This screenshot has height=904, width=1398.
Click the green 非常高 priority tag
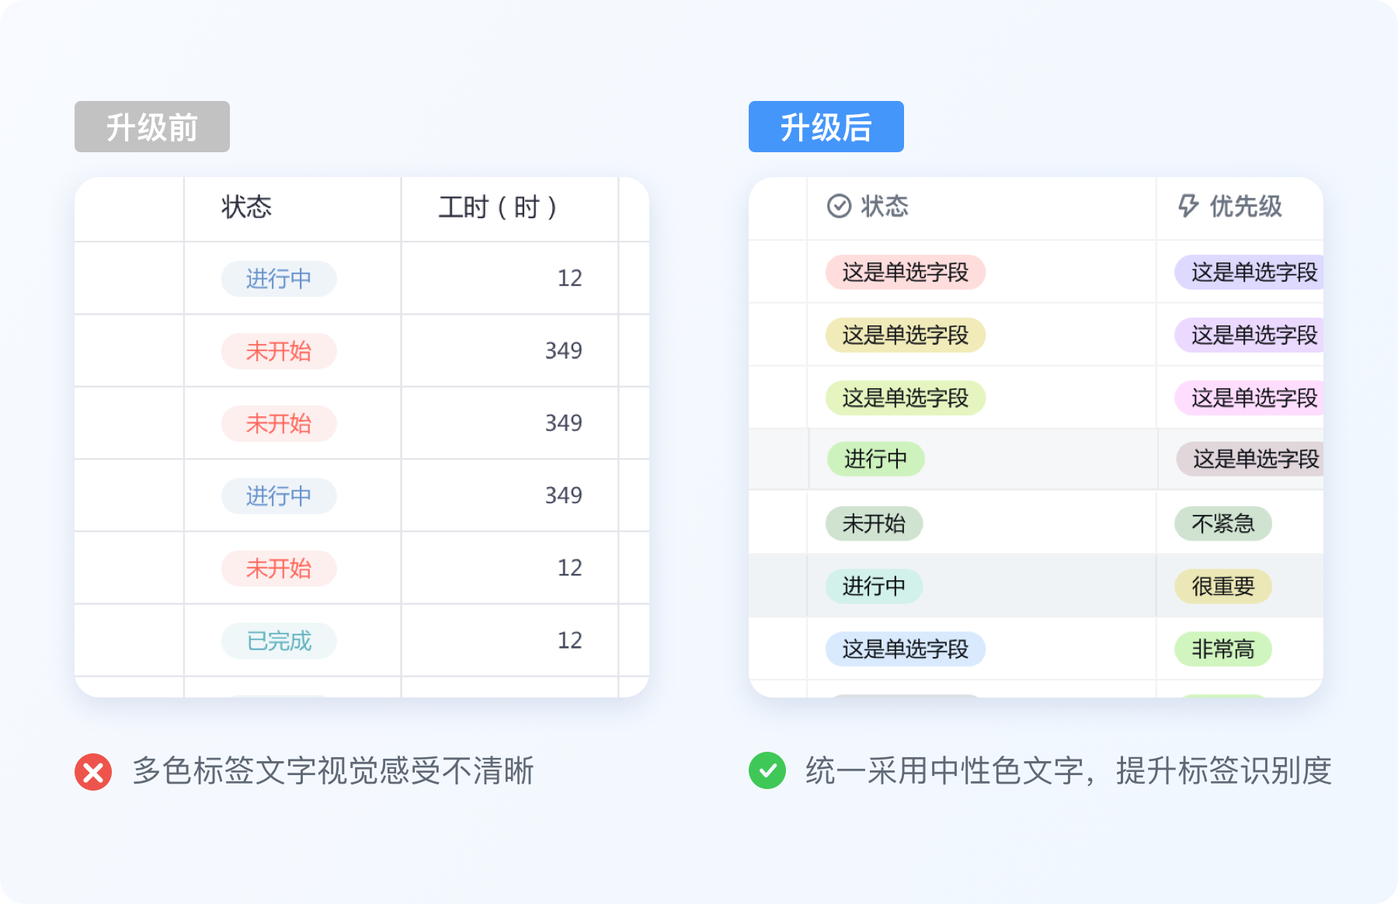click(x=1222, y=649)
